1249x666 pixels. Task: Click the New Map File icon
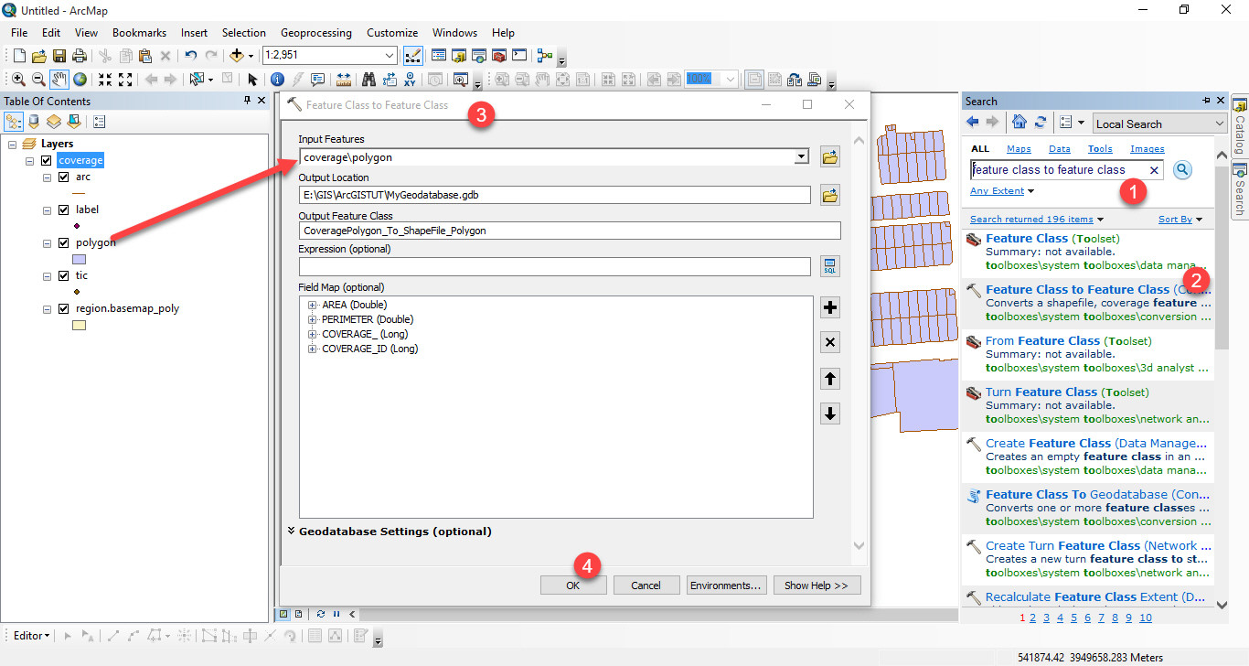click(x=19, y=56)
